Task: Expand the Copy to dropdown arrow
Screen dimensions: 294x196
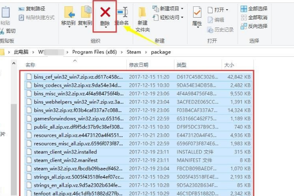Action: 86,27
